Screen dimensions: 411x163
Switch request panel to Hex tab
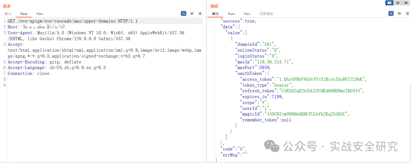[x=40, y=14]
